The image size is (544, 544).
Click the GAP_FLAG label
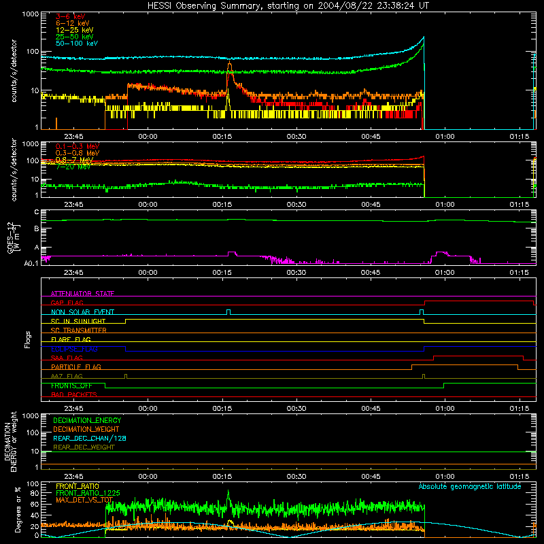pyautogui.click(x=67, y=303)
